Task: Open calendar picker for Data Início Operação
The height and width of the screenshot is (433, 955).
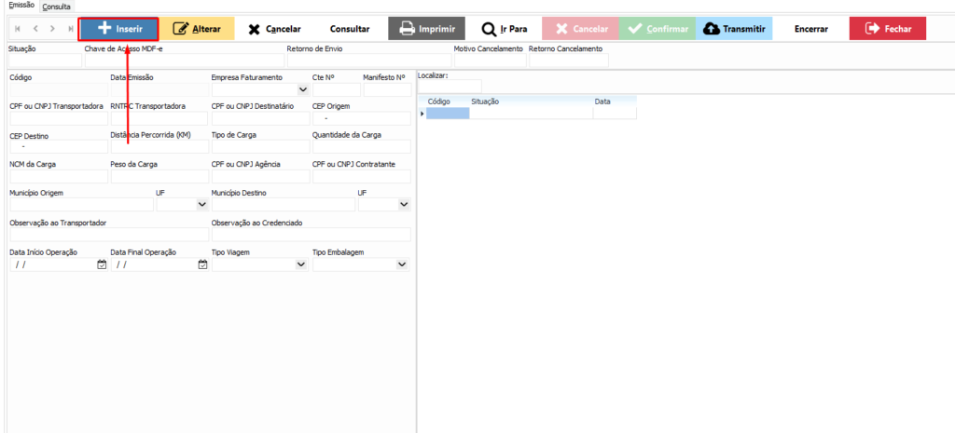Action: point(102,264)
